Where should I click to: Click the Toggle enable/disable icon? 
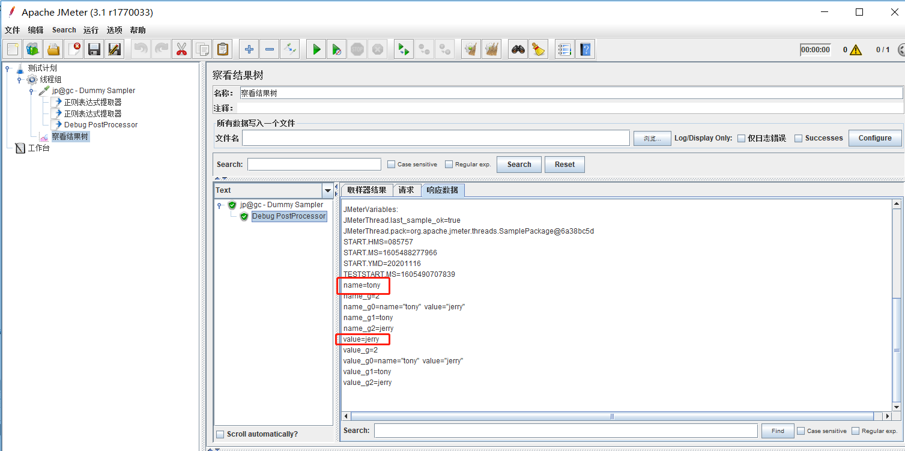click(289, 49)
